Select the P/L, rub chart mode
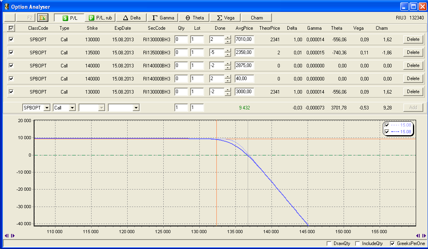This screenshot has height=249, width=428. tap(100, 17)
